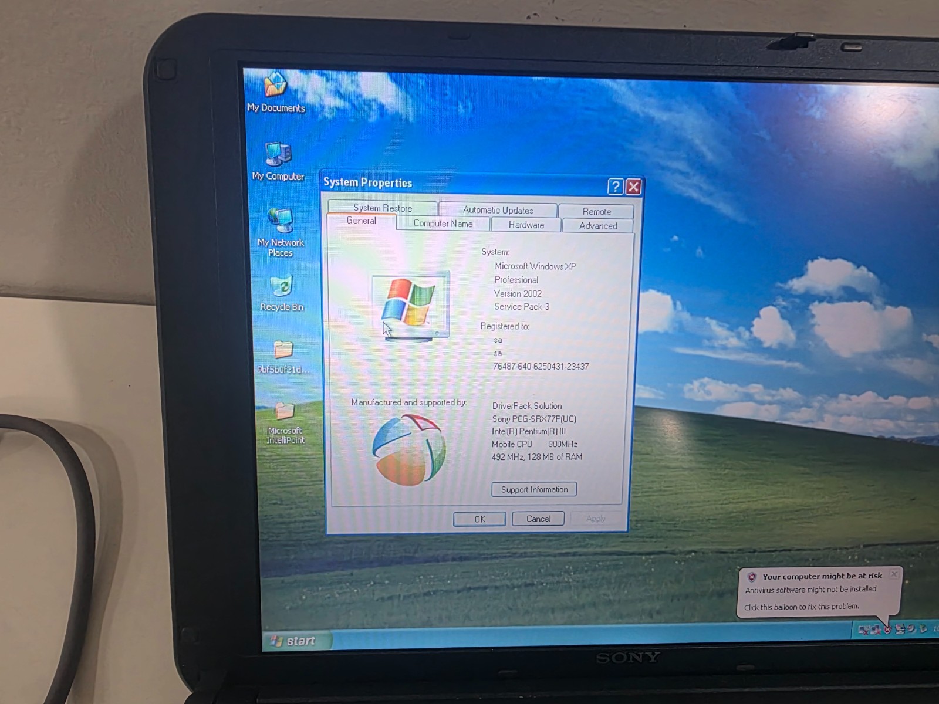Close the System Properties dialog

pyautogui.click(x=633, y=187)
